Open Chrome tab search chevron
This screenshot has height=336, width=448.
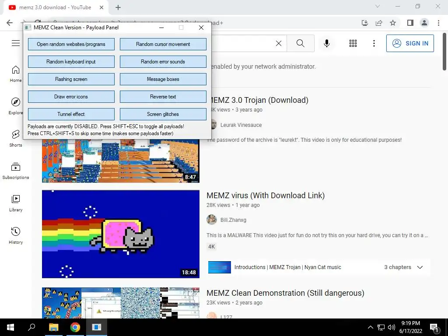point(378,6)
